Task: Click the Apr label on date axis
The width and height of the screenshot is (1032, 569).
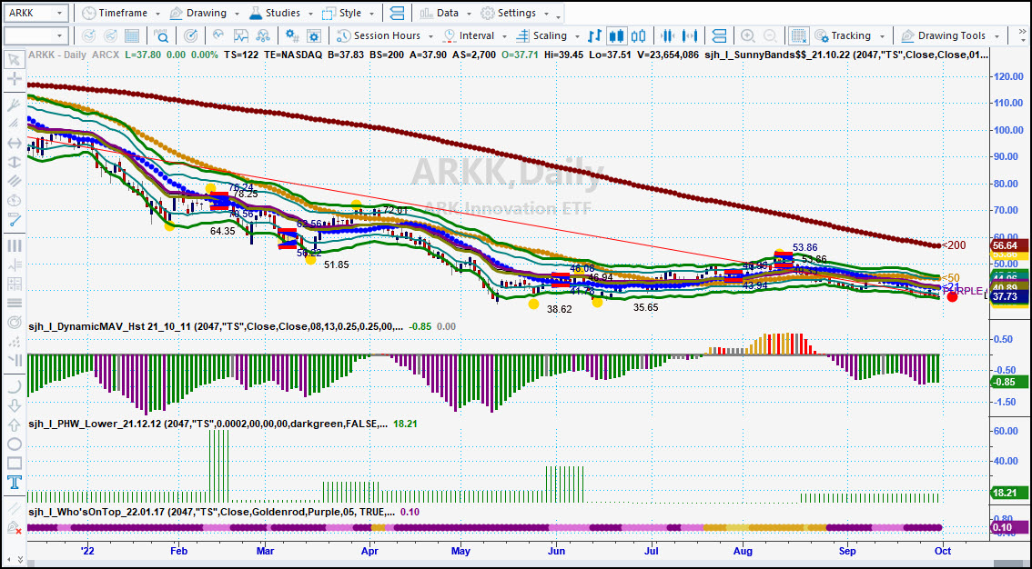Action: (369, 551)
